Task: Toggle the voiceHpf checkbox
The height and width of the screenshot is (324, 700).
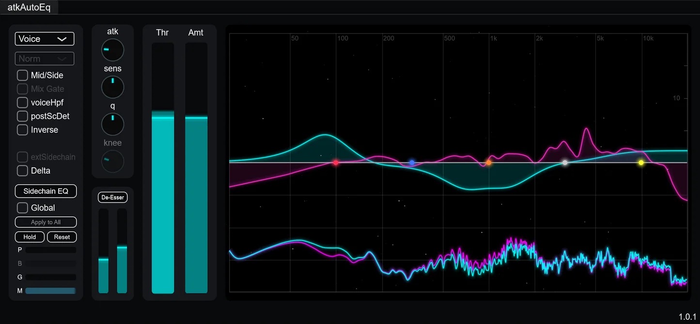Action: pos(22,103)
